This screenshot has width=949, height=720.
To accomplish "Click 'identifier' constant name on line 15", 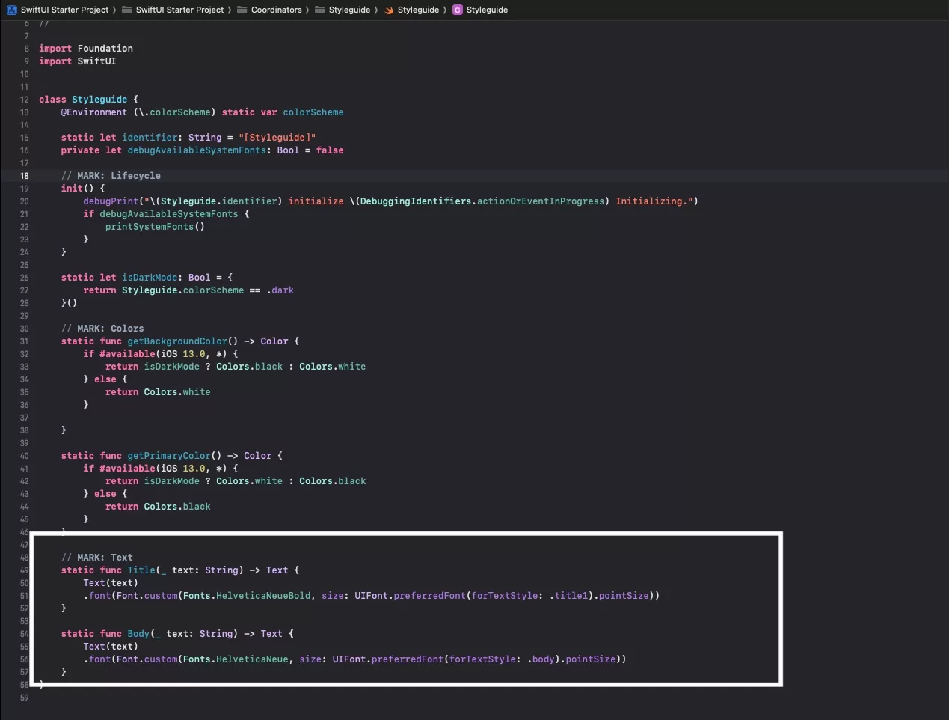I will pos(150,138).
